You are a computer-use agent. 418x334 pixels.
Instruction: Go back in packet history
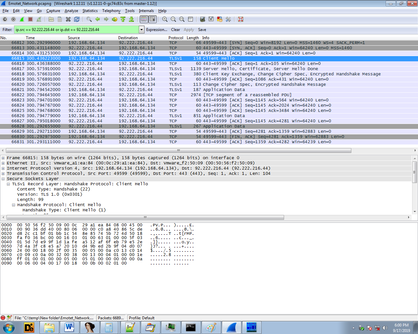tap(97, 19)
